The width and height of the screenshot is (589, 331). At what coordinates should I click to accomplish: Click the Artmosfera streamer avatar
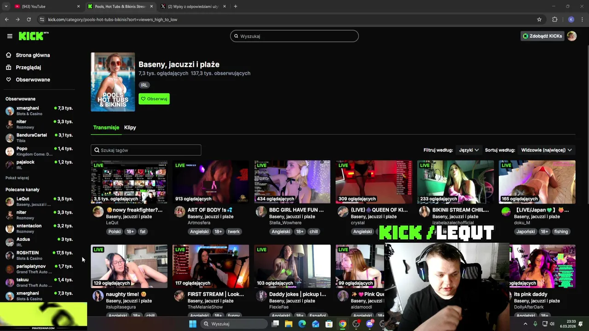coord(179,211)
